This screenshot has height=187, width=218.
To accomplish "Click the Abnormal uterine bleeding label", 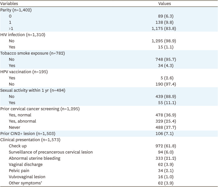I will [x=34, y=158].
